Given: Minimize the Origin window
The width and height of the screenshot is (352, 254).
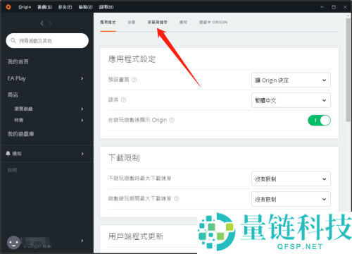Looking at the screenshot, I should pos(322,7).
